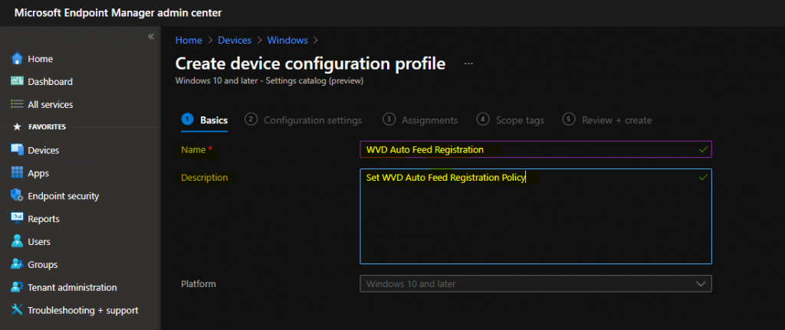Image resolution: width=785 pixels, height=330 pixels.
Task: Click the Windows breadcrumb link
Action: (x=287, y=41)
